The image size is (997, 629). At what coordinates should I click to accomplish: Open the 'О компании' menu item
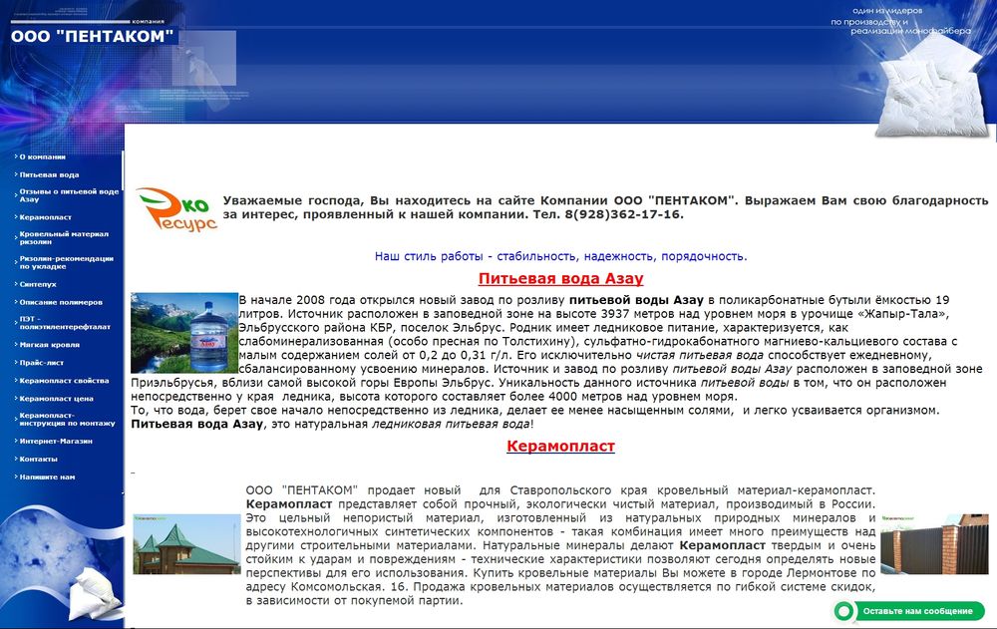point(42,157)
